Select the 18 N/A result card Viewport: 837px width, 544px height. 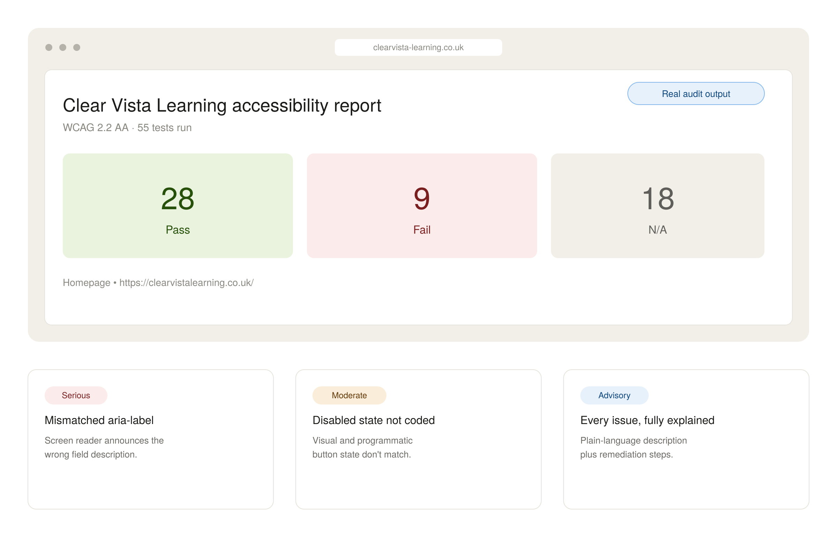click(658, 206)
